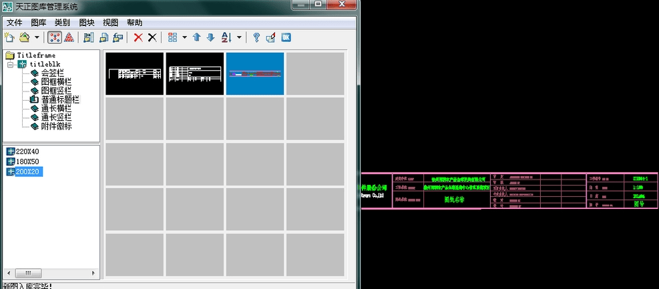Screen dimensions: 659x289
Task: Open the dropdown arrow beside open library icon
Action: 37,37
